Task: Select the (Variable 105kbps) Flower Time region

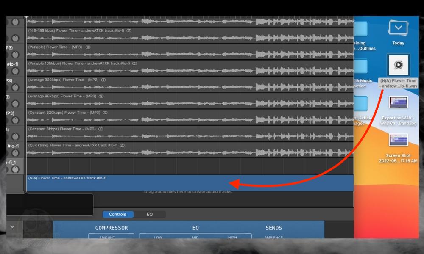Action: (x=190, y=68)
